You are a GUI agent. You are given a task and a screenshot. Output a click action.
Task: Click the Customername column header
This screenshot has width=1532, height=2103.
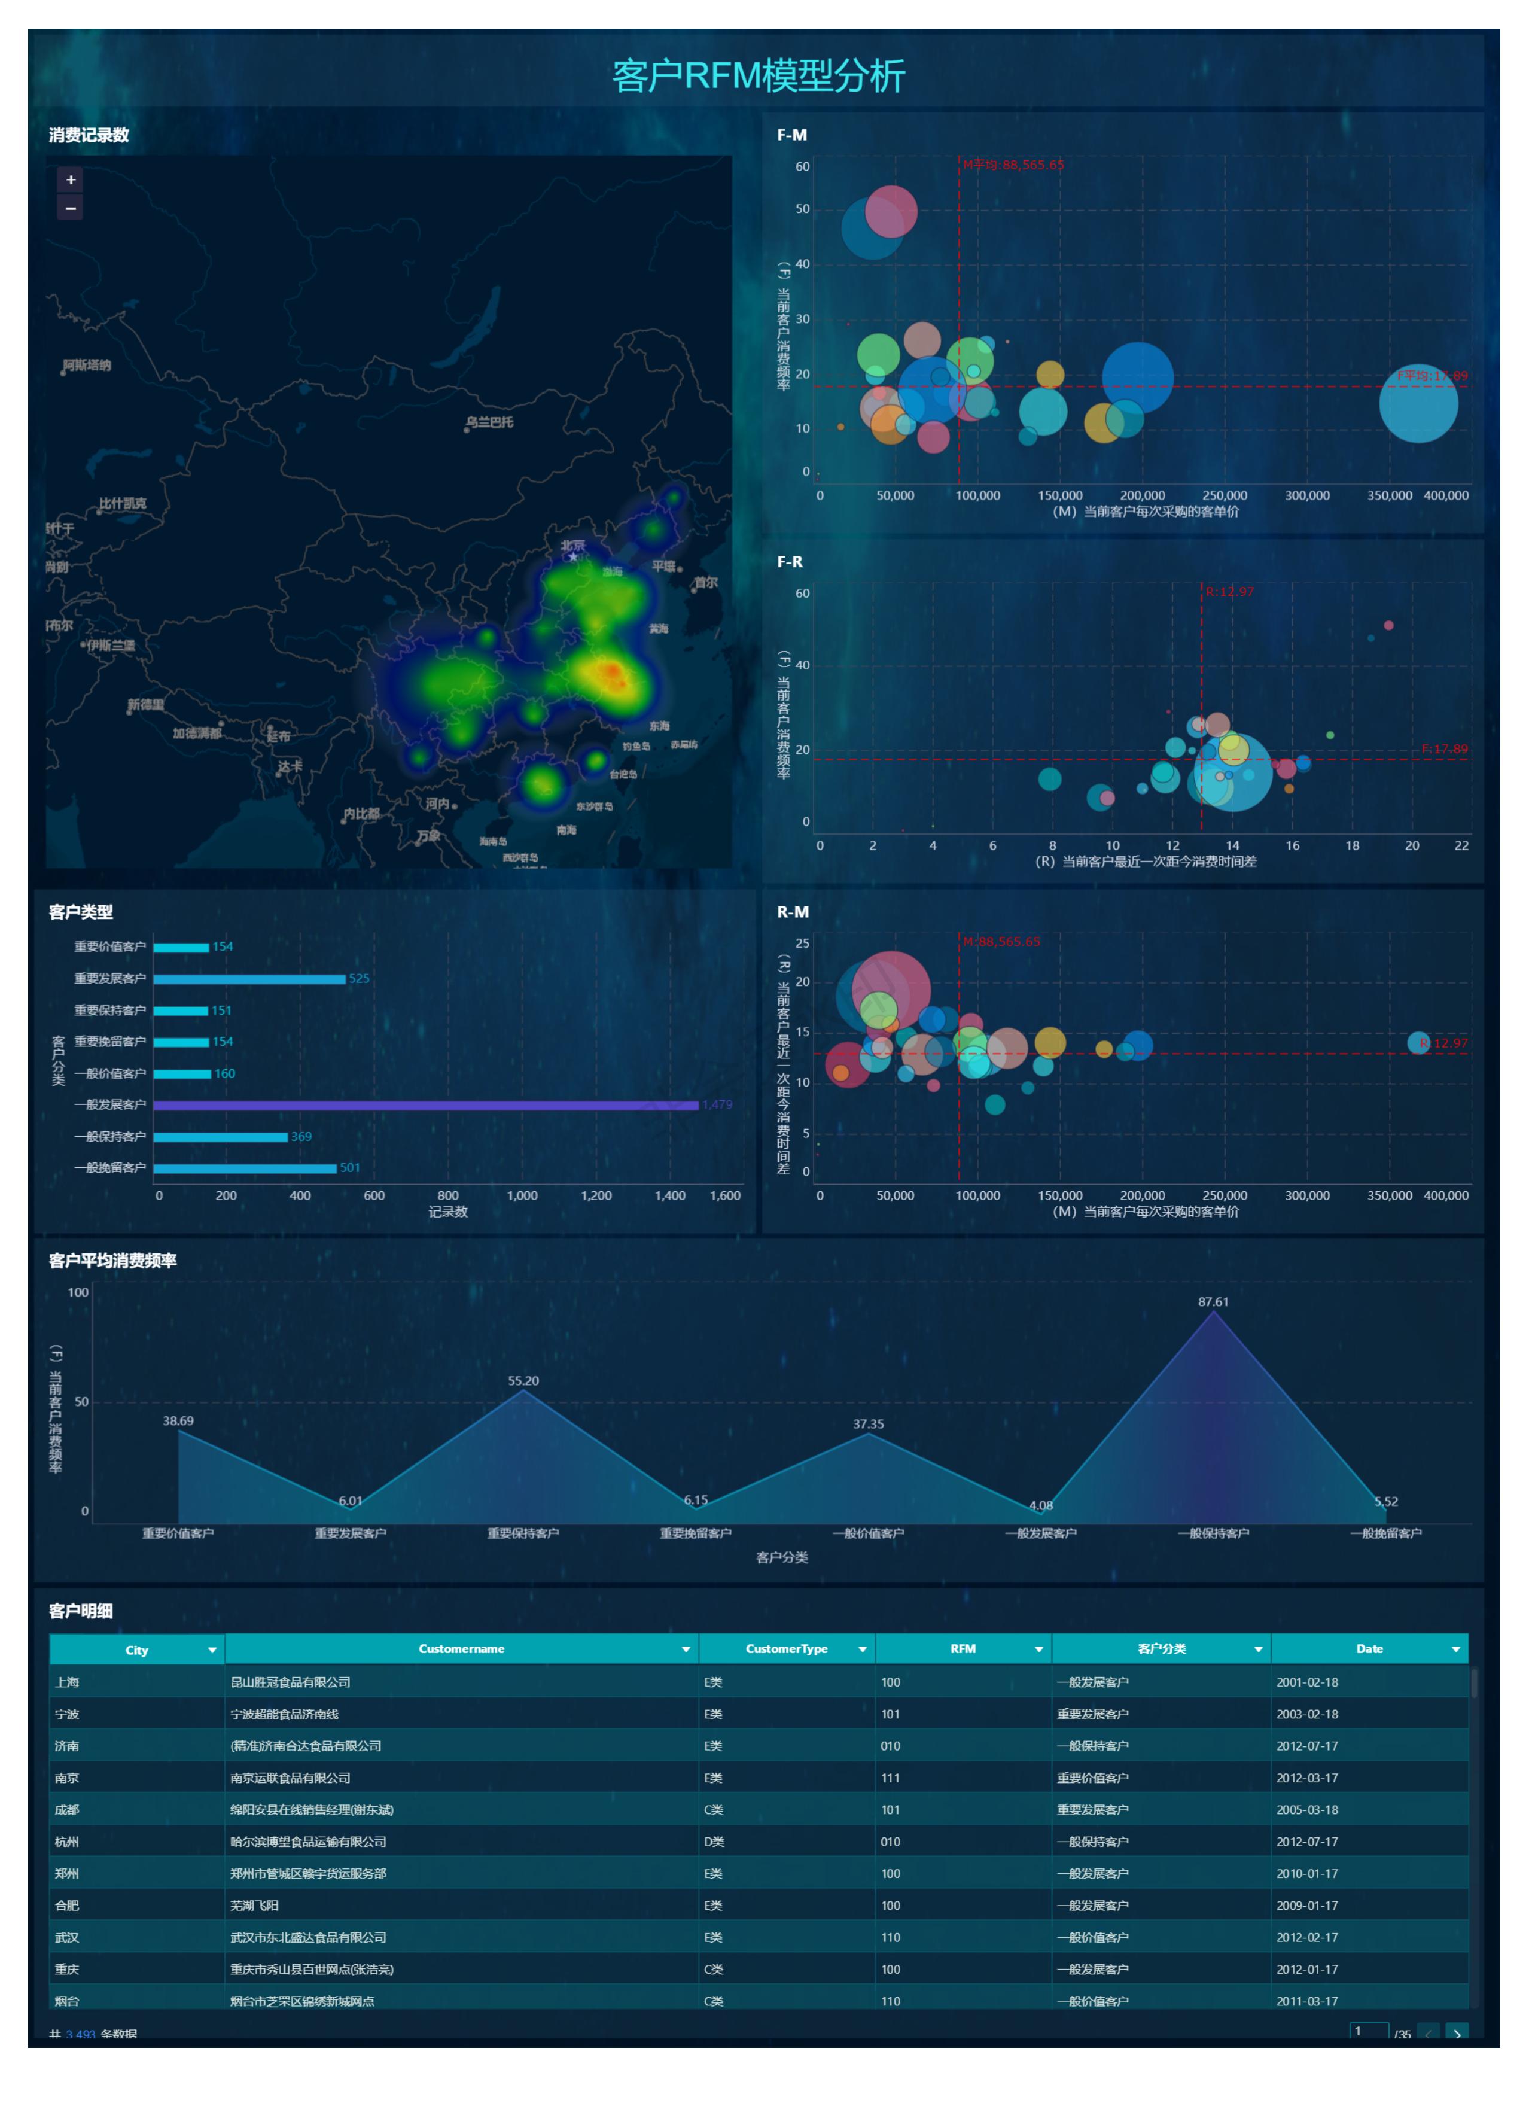tap(461, 1649)
